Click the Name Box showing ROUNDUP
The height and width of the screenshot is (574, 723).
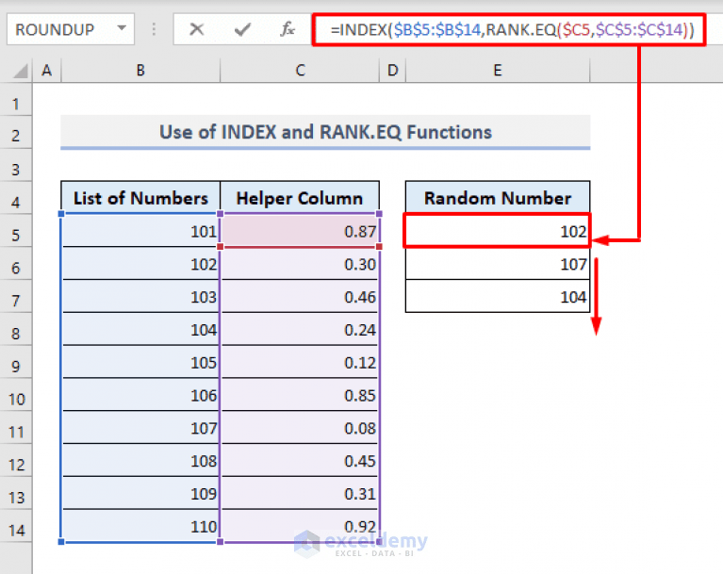point(71,29)
